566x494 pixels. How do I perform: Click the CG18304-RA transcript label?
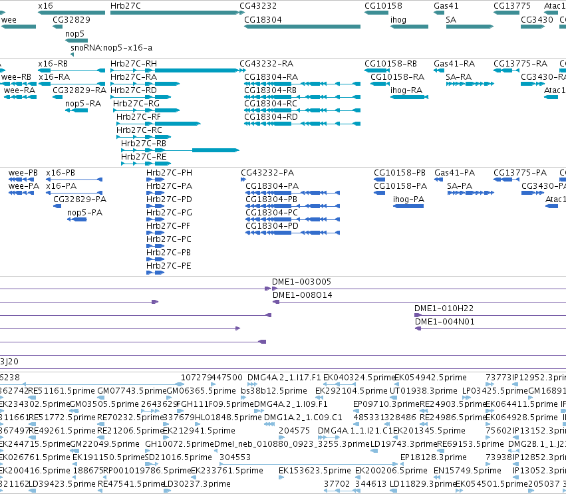271,77
